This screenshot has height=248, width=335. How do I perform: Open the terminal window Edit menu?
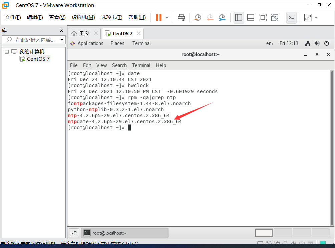[87, 65]
